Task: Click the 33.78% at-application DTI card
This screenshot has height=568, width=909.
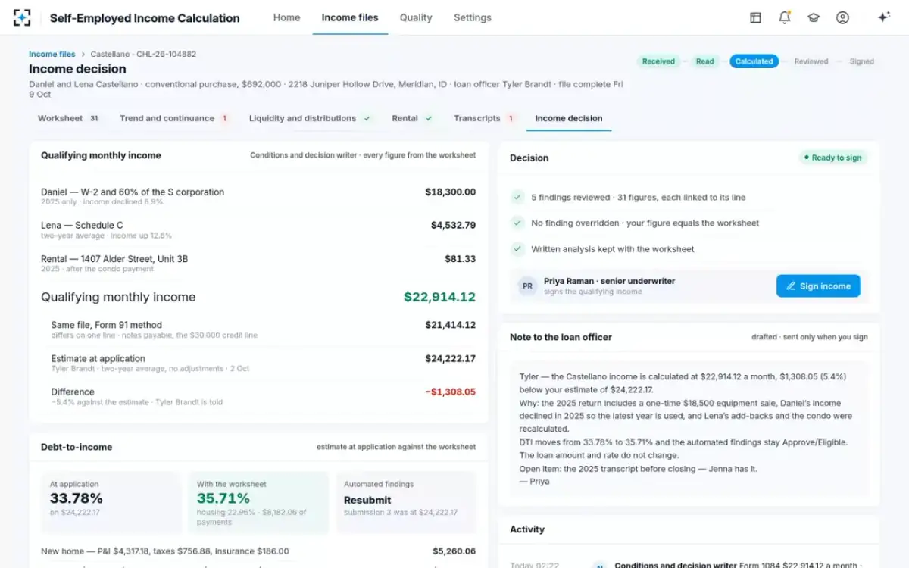Action: point(111,503)
